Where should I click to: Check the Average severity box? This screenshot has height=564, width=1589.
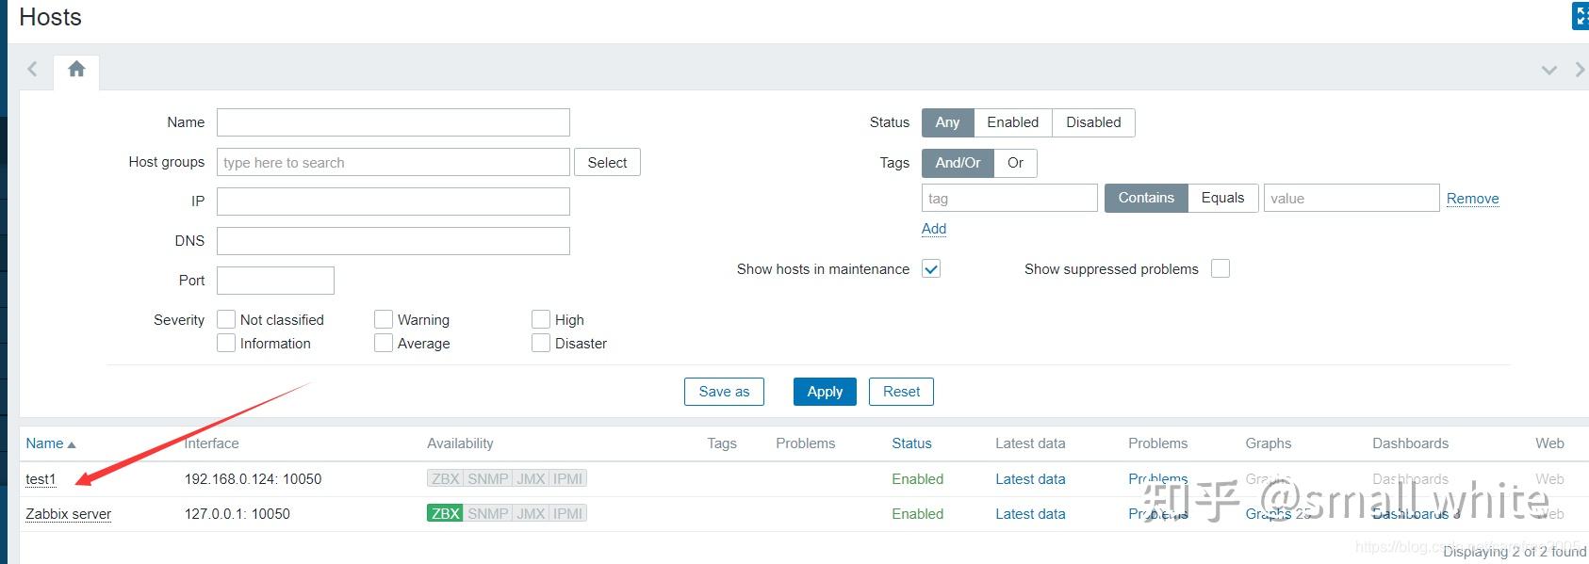click(x=384, y=343)
